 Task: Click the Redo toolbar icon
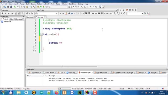pos(18,7)
